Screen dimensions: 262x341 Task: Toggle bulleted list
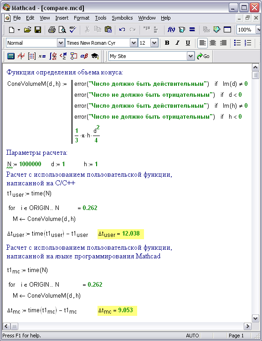(237, 43)
